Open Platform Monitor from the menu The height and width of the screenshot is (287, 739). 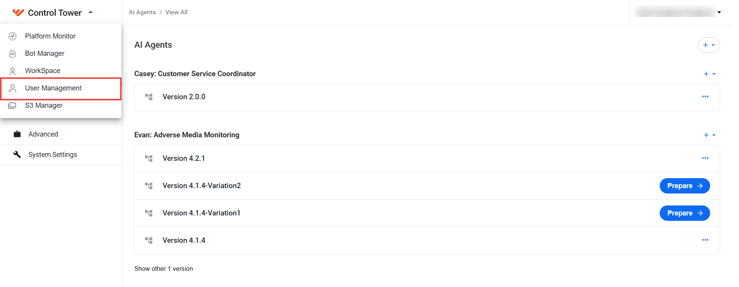tap(61, 36)
